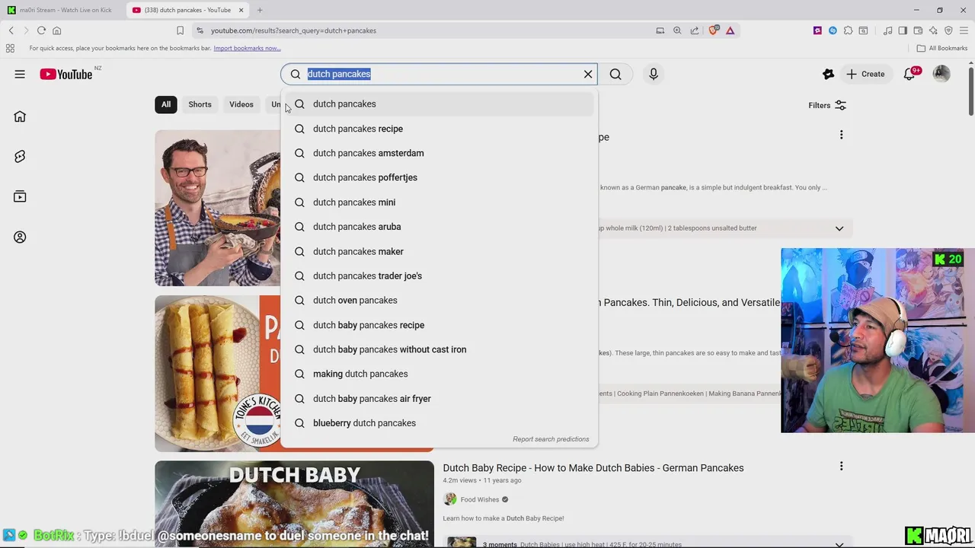The height and width of the screenshot is (548, 975).
Task: Switch to the ma0ri Stream Kick tab
Action: (61, 10)
